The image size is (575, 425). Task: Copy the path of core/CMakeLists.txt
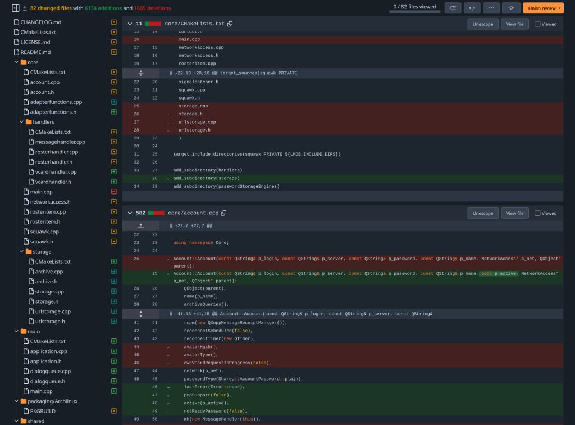pos(230,24)
